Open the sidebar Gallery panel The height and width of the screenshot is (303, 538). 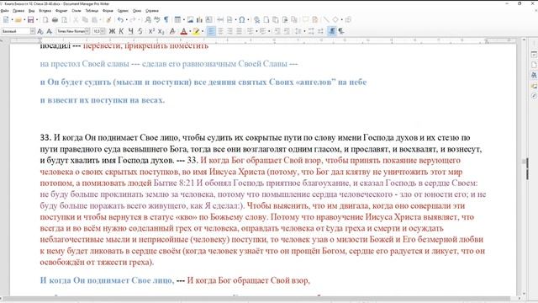534,86
